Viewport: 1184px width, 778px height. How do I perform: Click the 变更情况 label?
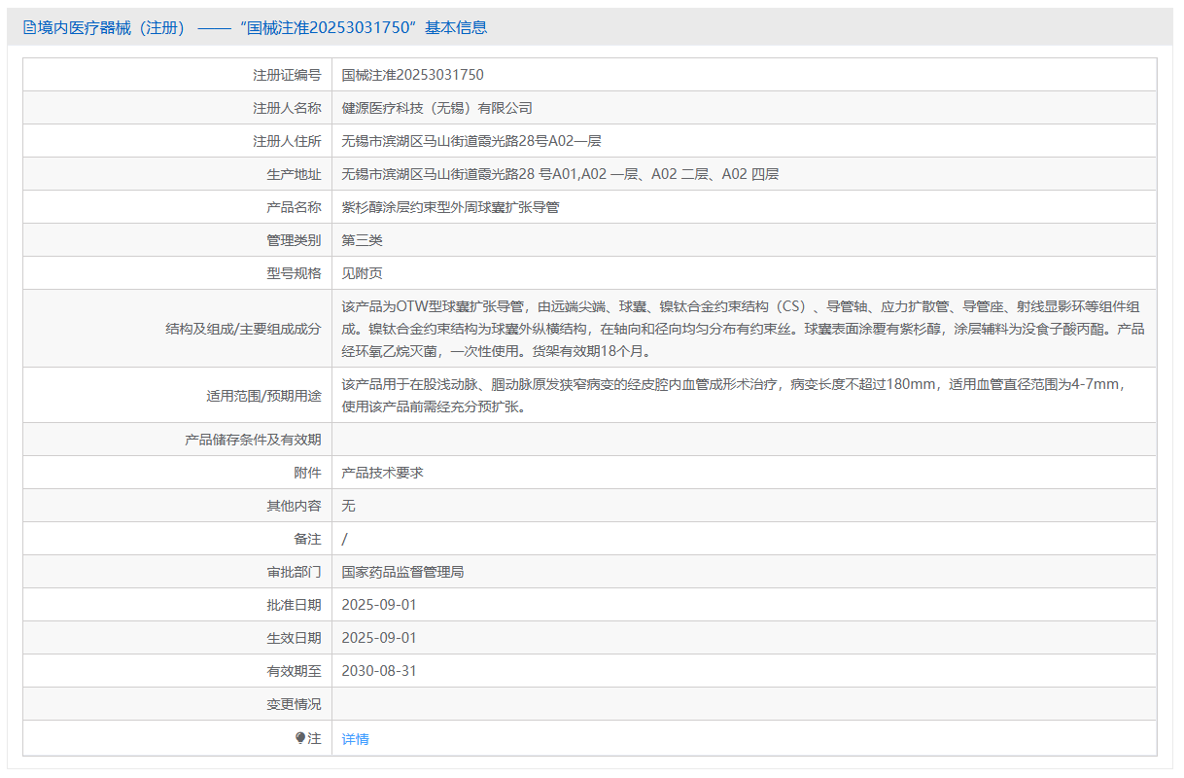click(294, 704)
